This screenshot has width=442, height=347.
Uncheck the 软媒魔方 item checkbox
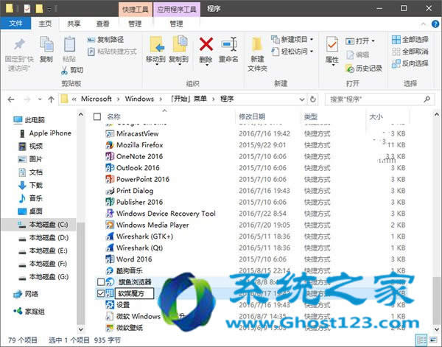coord(100,293)
